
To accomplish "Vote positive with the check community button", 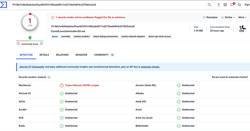I will click(41, 44).
